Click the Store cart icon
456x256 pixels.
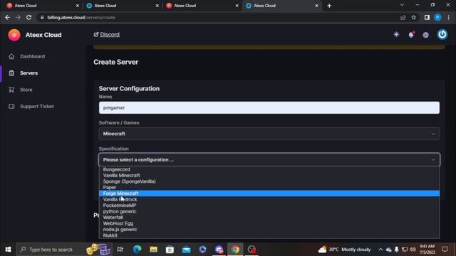click(x=11, y=90)
